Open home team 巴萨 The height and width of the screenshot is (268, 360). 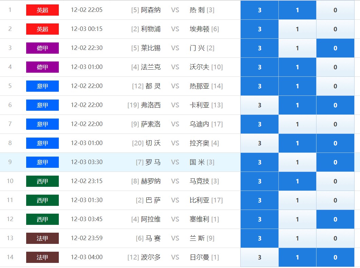pyautogui.click(x=153, y=200)
